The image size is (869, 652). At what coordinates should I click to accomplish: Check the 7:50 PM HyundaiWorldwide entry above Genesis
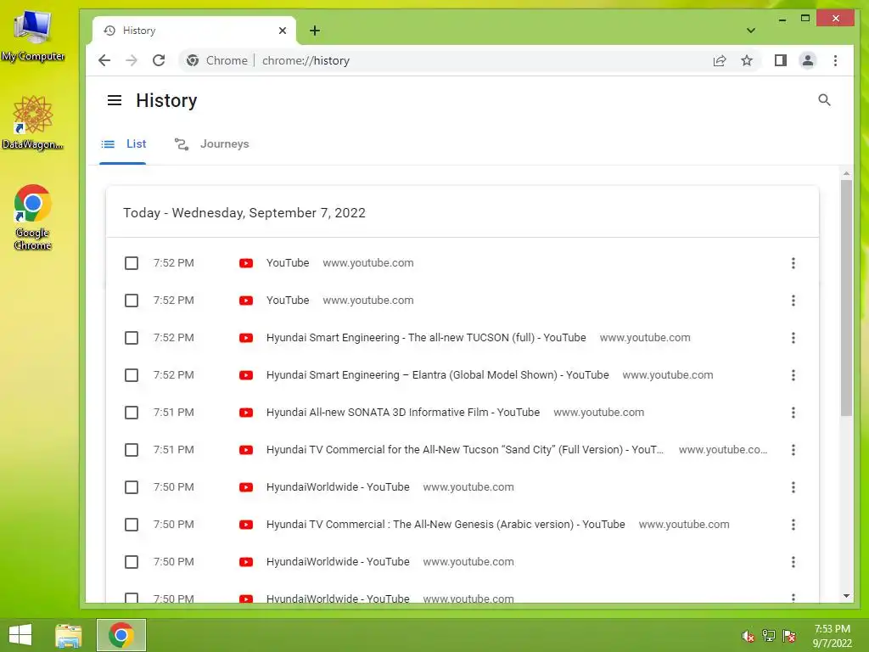pos(132,487)
